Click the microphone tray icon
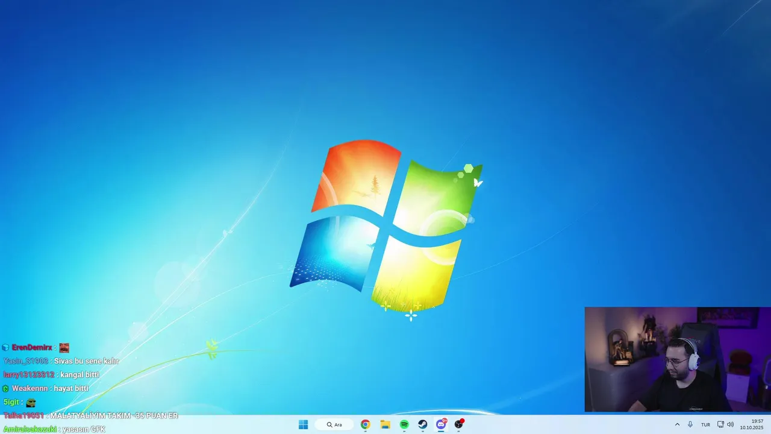Viewport: 771px width, 434px height. tap(690, 424)
